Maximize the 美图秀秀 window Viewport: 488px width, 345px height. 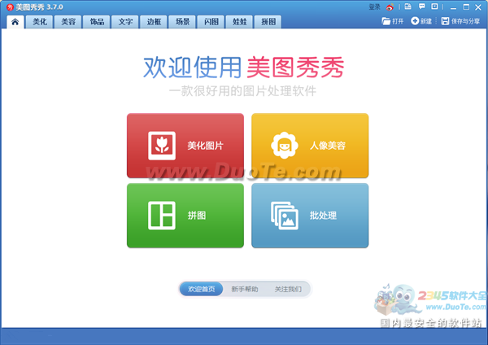(x=466, y=7)
